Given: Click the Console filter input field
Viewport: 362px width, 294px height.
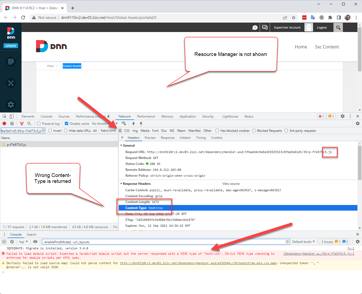Looking at the screenshot, I should point(108,242).
